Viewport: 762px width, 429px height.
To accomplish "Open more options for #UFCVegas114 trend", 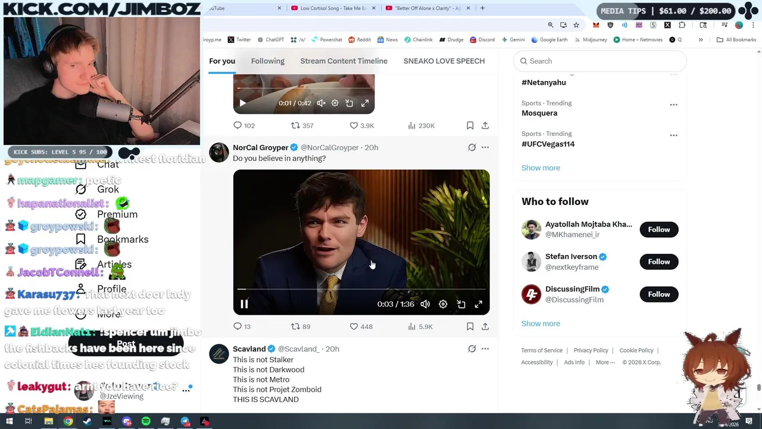I will [x=673, y=135].
